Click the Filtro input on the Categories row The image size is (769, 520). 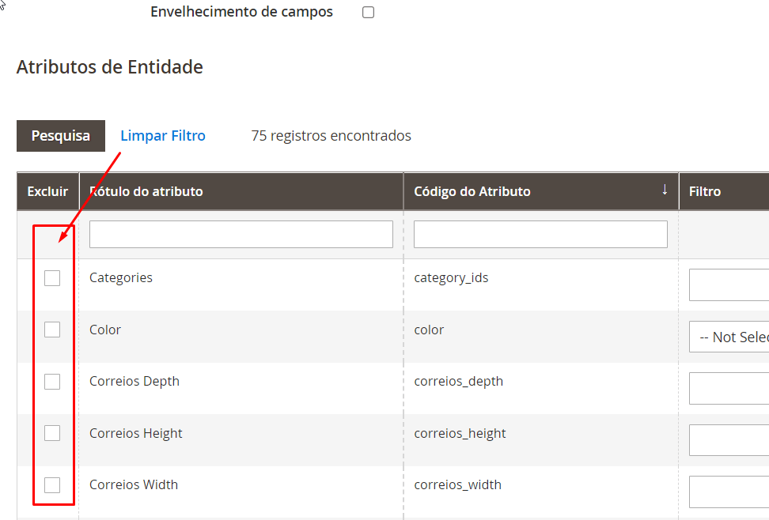click(x=736, y=284)
